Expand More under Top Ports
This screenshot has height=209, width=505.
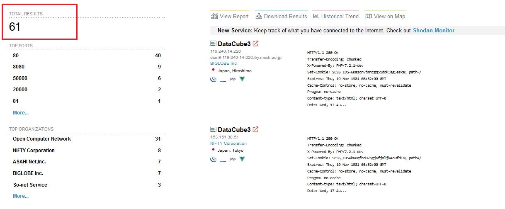[21, 113]
